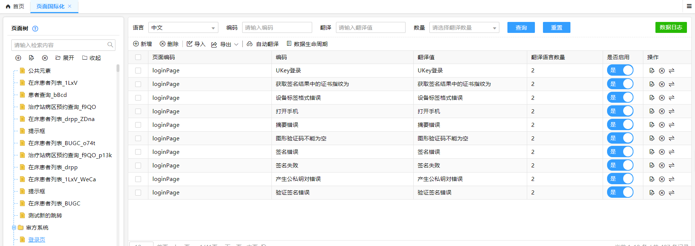
Task: Open the 语言 dropdown showing 中文
Action: 183,27
